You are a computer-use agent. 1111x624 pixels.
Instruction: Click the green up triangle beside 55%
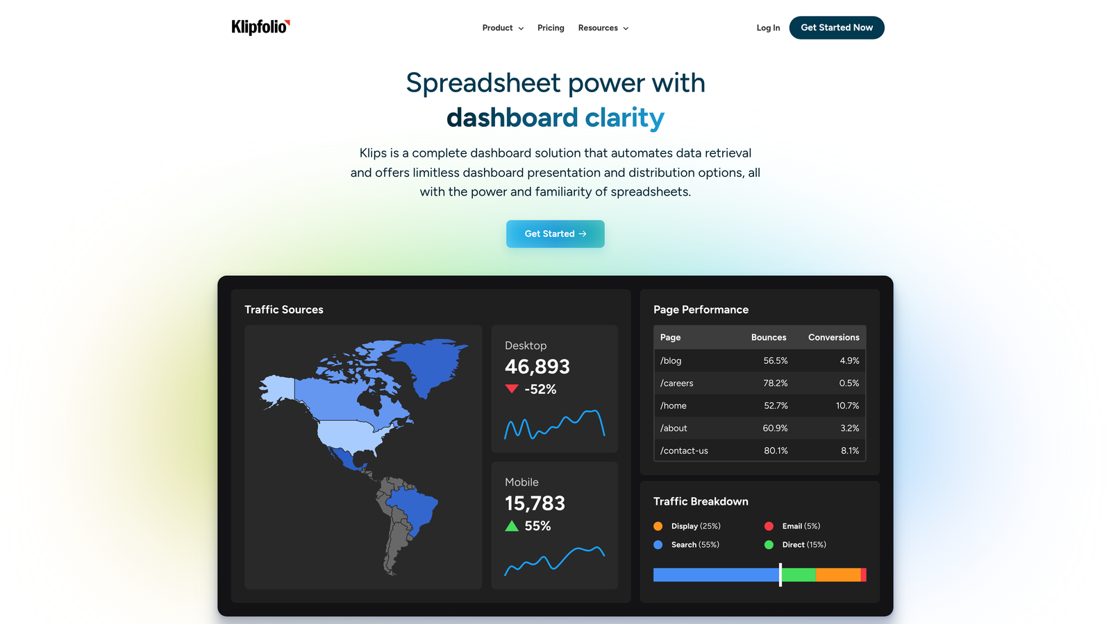512,526
